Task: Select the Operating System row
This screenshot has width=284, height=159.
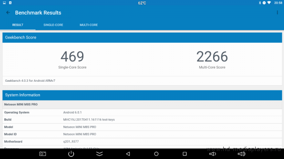Action: pos(142,112)
